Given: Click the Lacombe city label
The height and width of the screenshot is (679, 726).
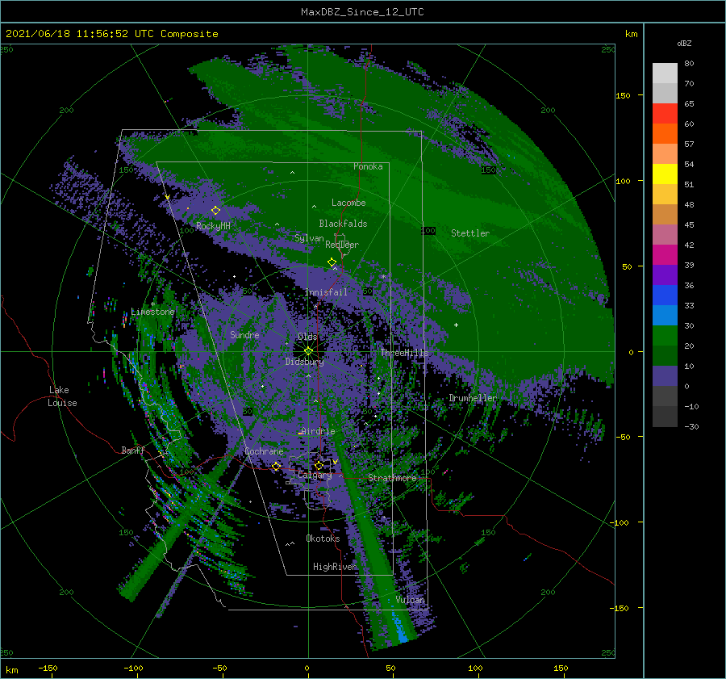Looking at the screenshot, I should 348,203.
